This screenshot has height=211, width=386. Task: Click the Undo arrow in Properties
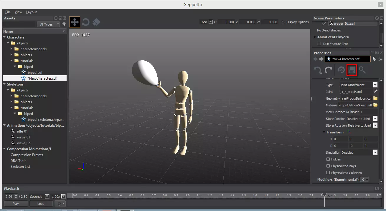click(x=318, y=70)
